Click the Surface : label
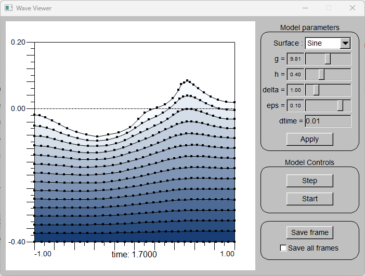365x276 pixels. pyautogui.click(x=288, y=43)
